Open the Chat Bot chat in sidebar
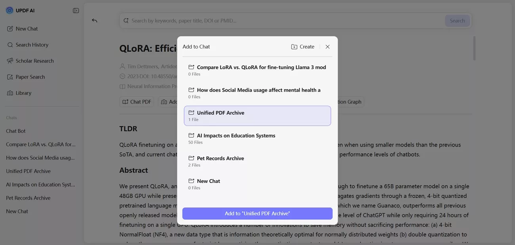 coord(16,131)
